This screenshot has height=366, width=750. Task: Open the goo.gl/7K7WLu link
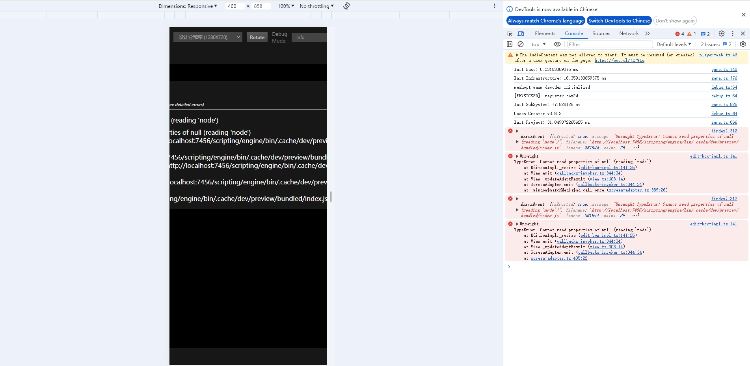coord(619,60)
